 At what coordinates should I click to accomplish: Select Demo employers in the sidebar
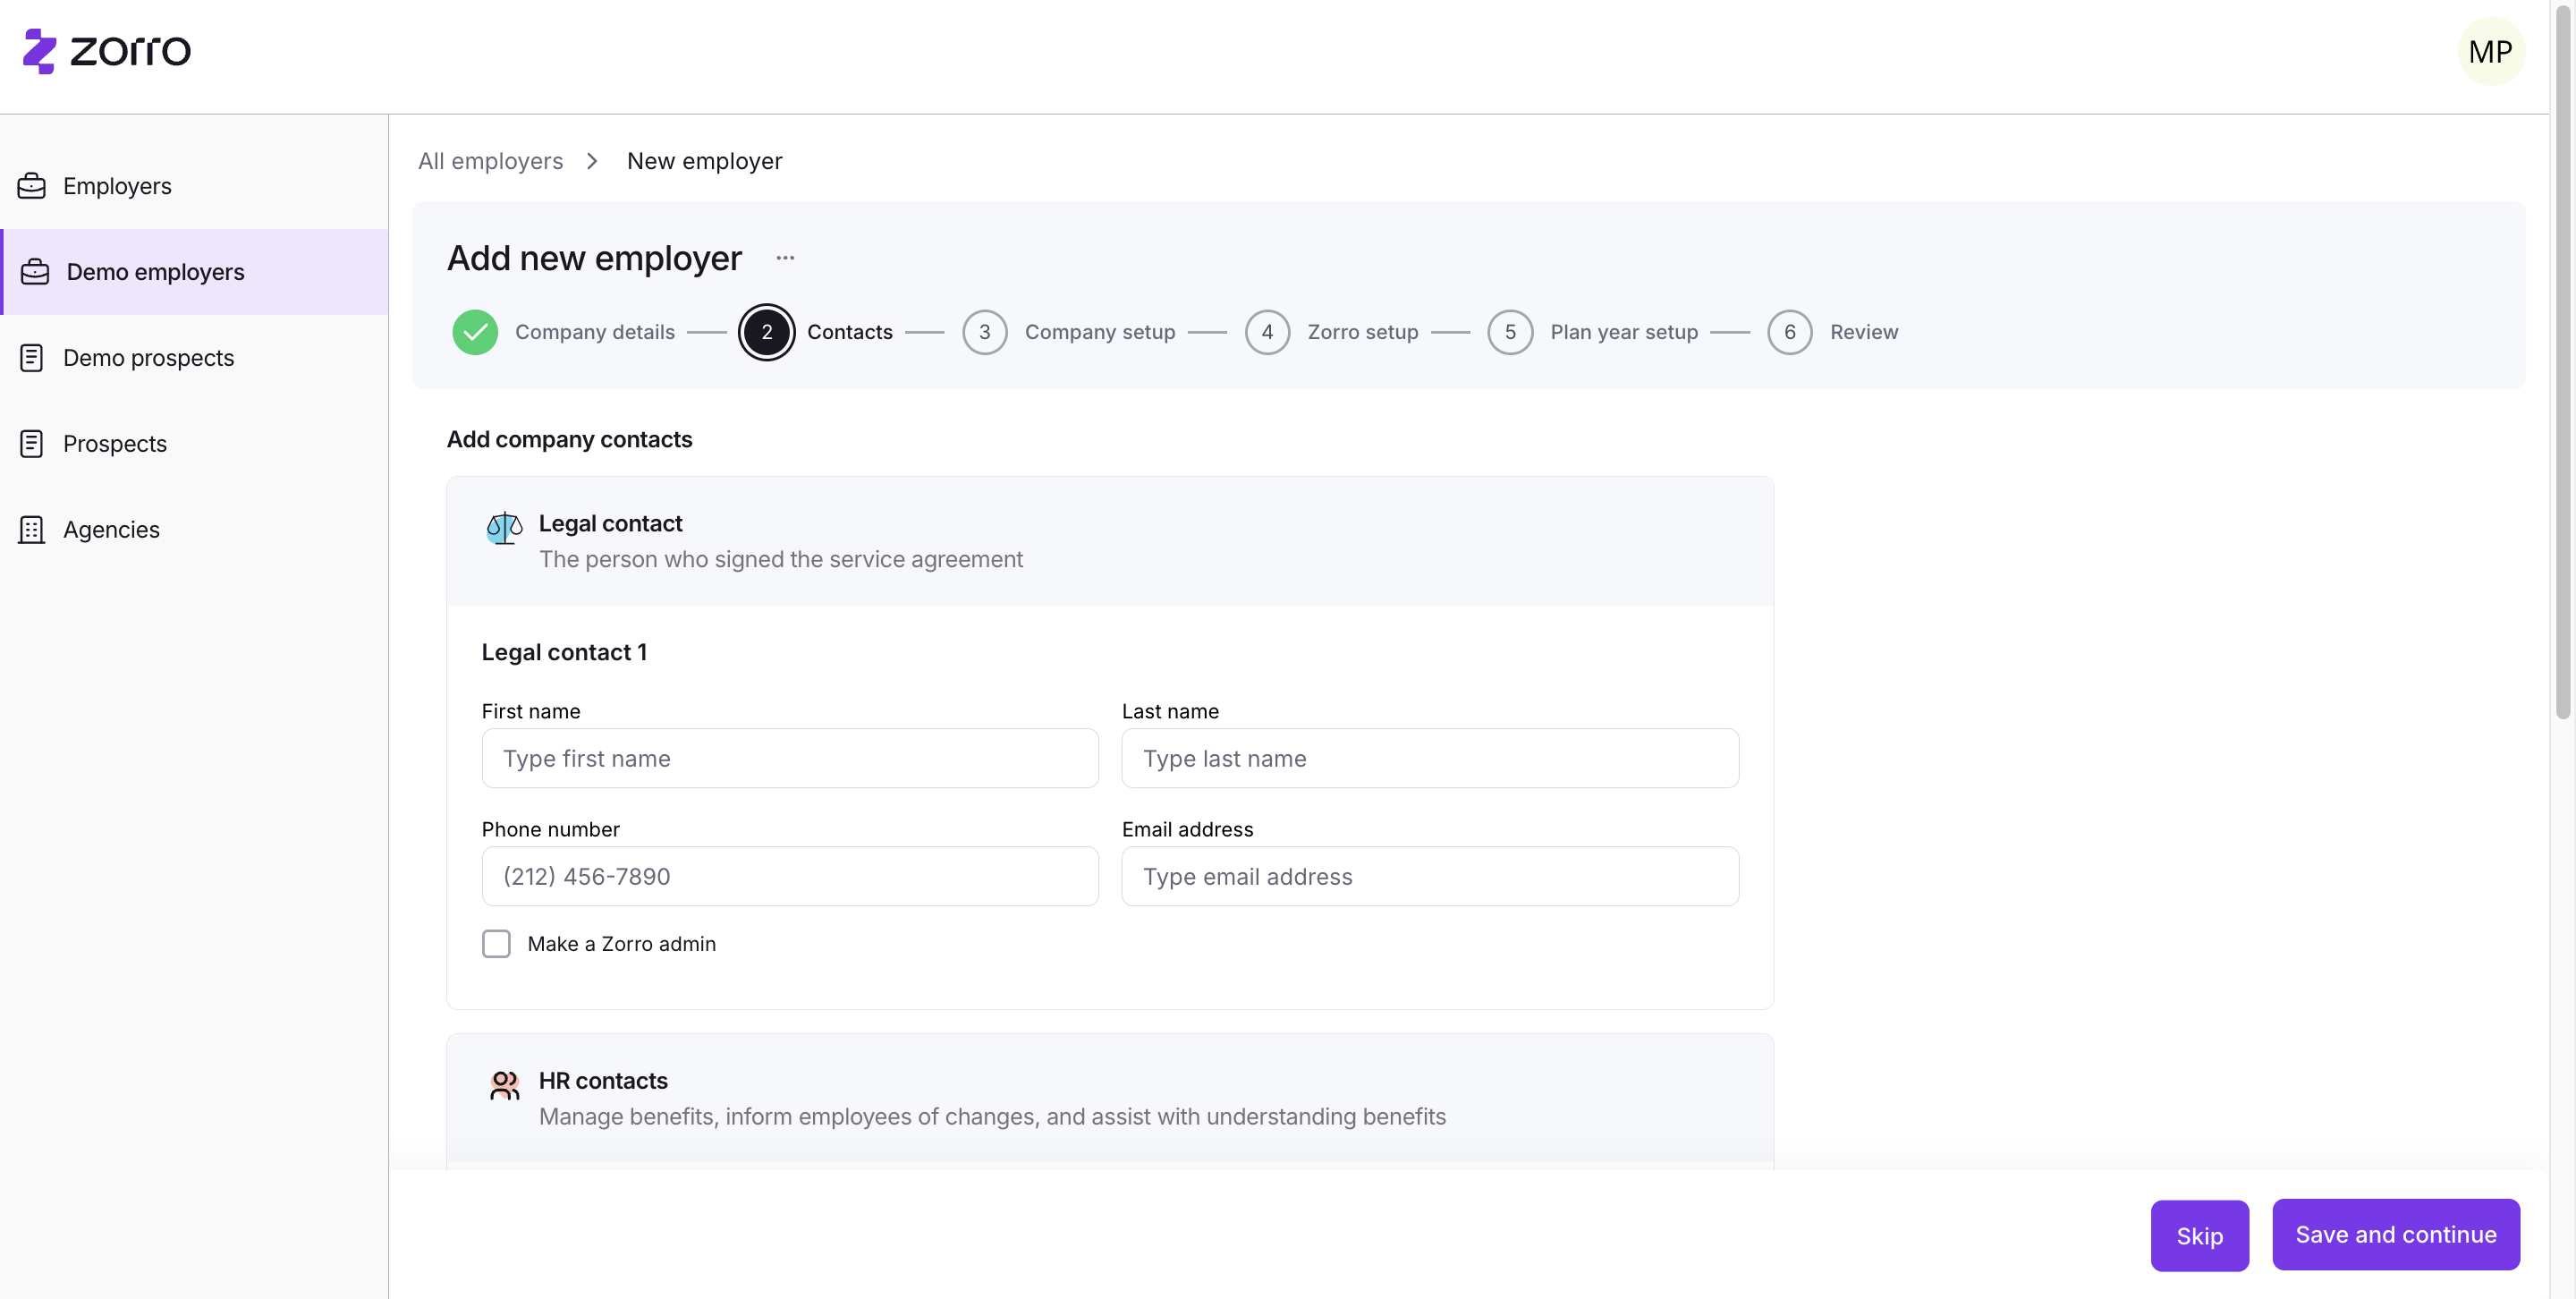(194, 272)
